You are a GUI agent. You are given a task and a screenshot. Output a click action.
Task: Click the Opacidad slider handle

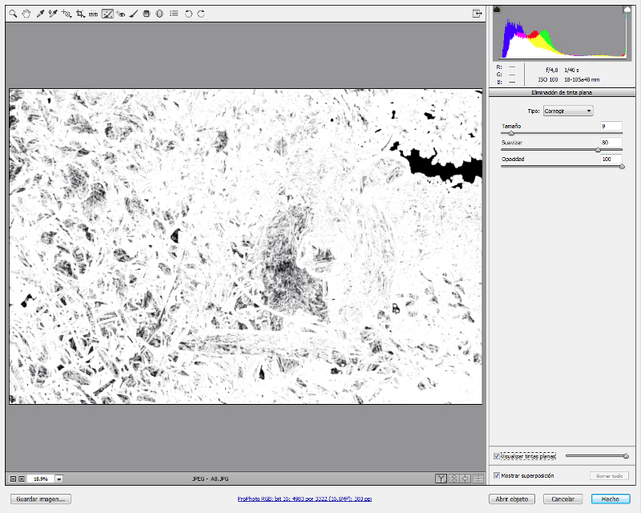pyautogui.click(x=623, y=166)
